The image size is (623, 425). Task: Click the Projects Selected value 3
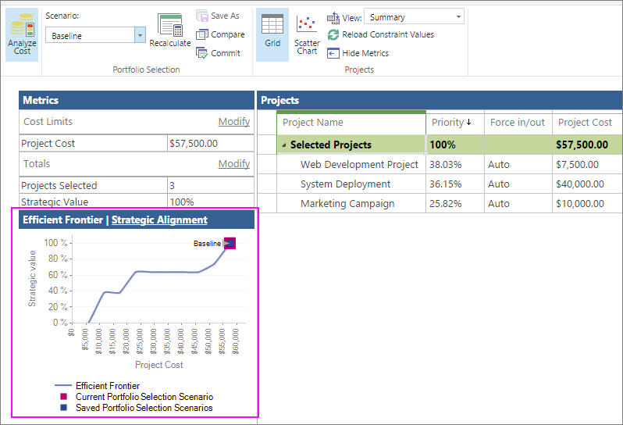pyautogui.click(x=211, y=185)
